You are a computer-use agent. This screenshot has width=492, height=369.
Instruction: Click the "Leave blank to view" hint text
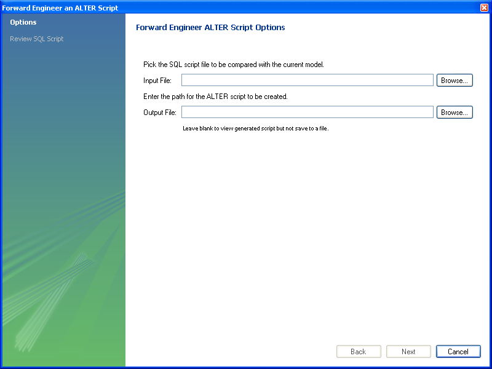[x=255, y=129]
